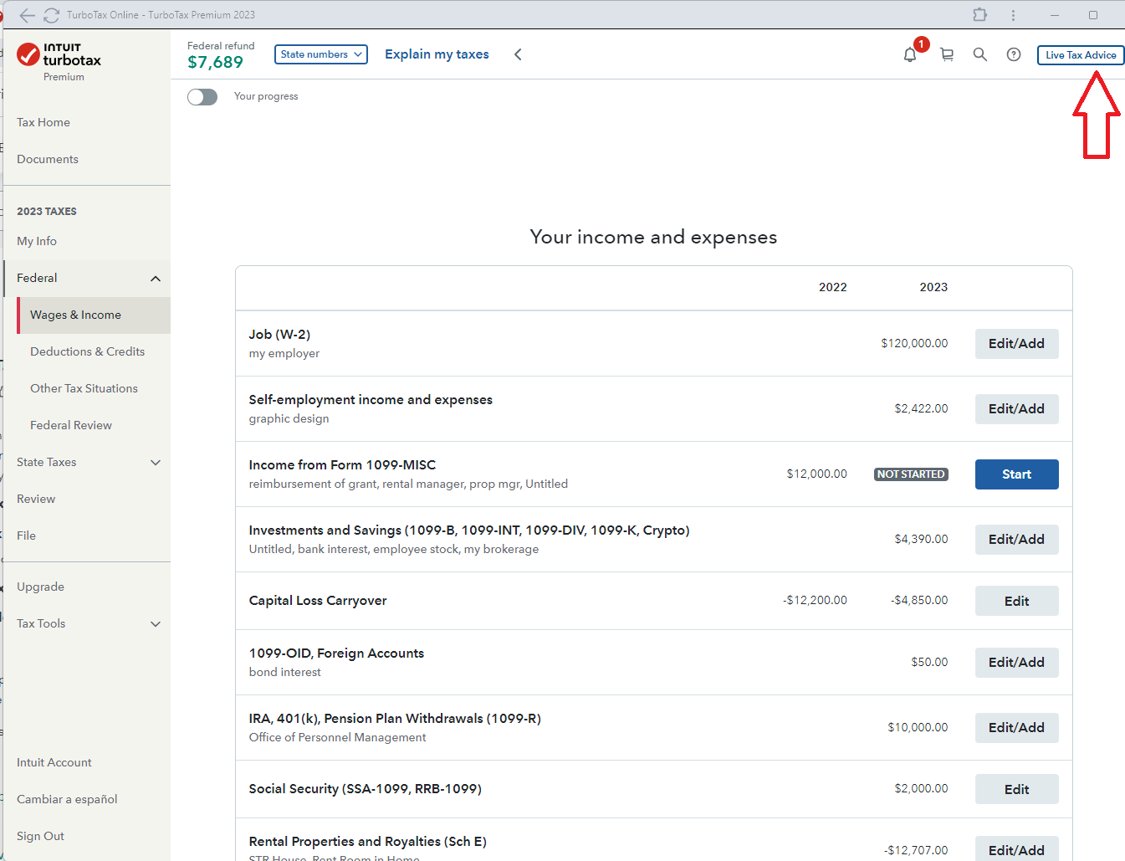The width and height of the screenshot is (1125, 861).
Task: Click 'Office of Personnel Management' text
Action: [x=337, y=737]
